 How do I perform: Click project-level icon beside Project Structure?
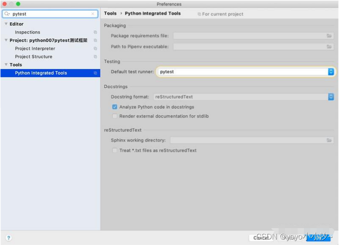pyautogui.click(x=95, y=57)
